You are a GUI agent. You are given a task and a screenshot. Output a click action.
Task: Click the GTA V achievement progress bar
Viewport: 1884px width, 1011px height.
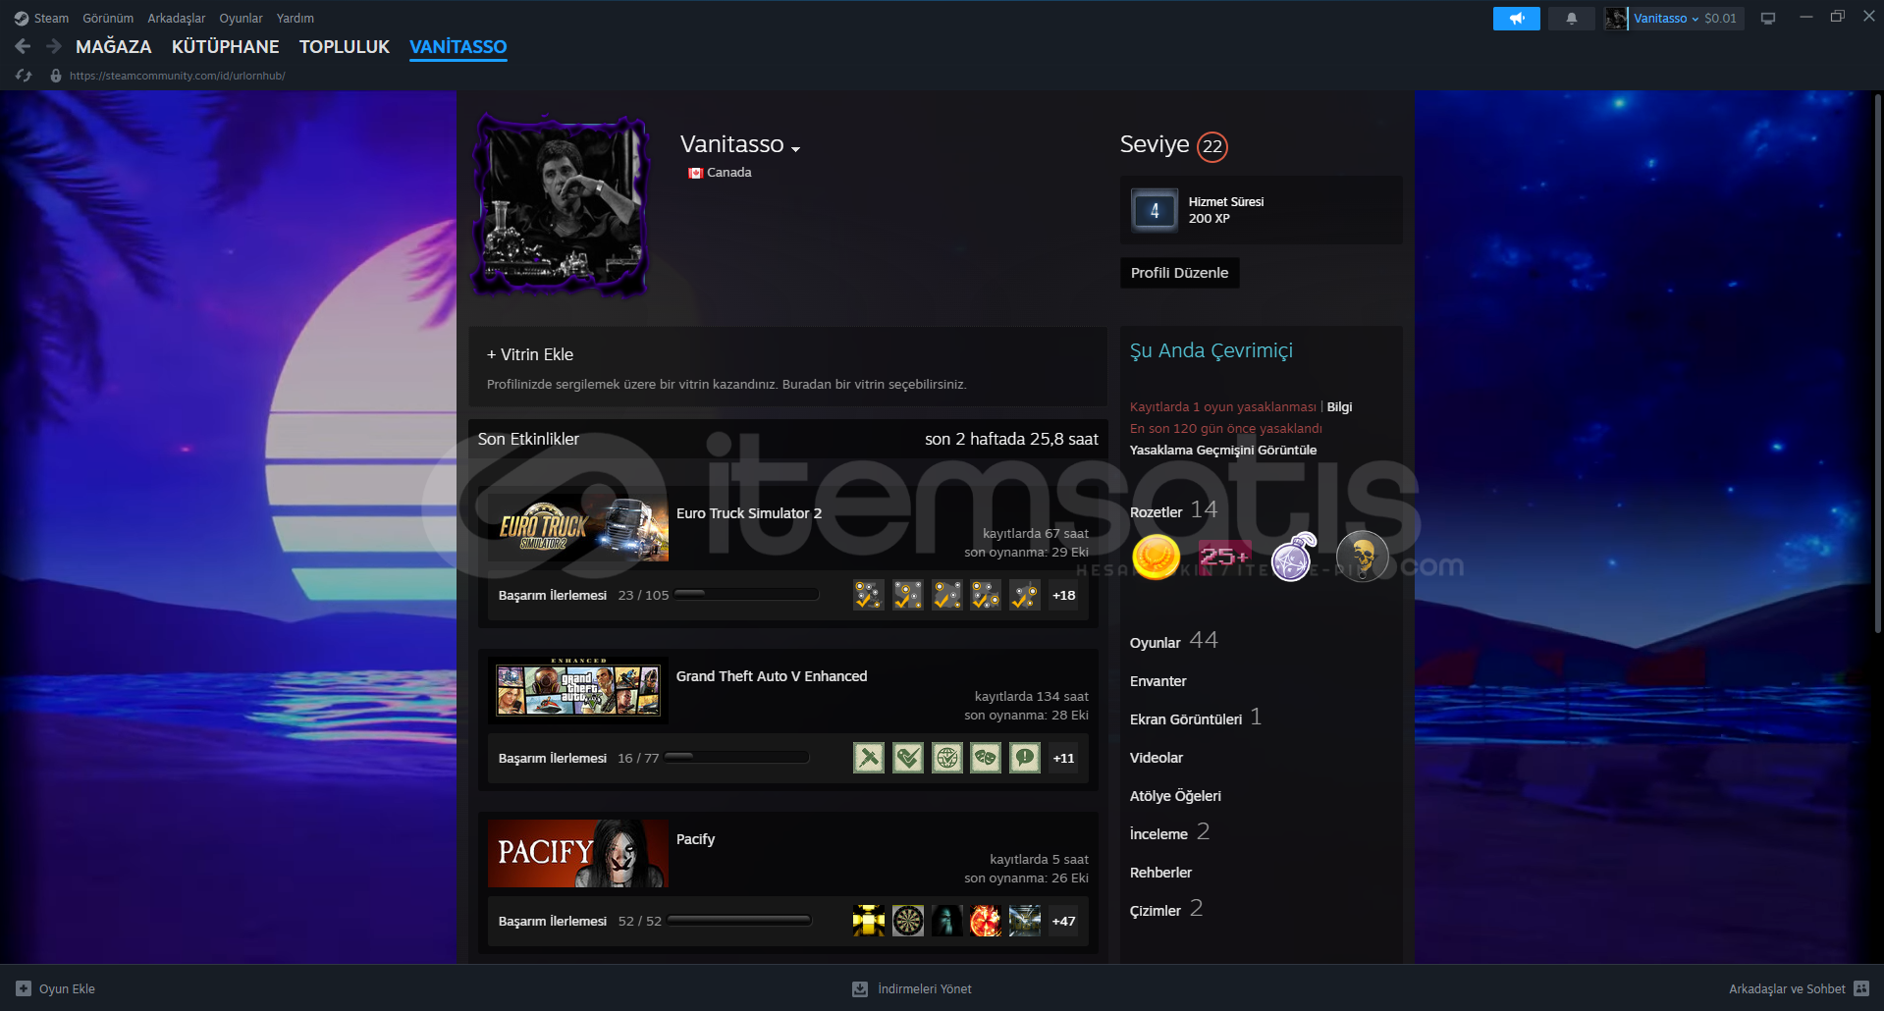tap(736, 757)
